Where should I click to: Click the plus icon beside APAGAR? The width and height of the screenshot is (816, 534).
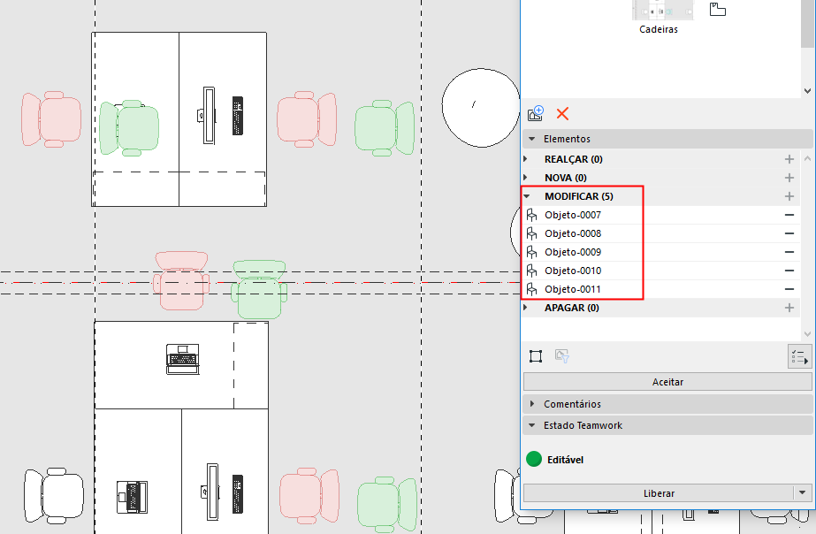coord(789,309)
